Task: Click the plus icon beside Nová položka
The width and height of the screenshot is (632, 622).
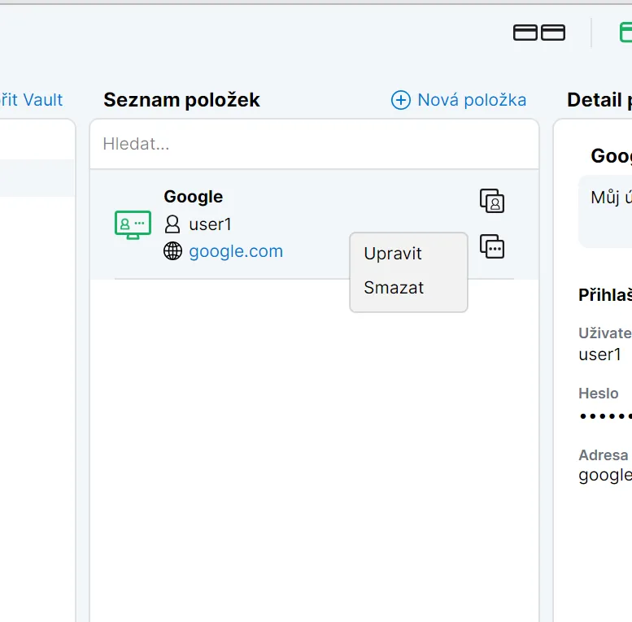Action: click(401, 100)
